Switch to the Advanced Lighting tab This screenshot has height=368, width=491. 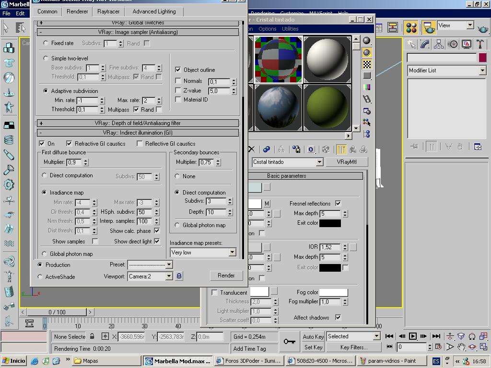[154, 11]
